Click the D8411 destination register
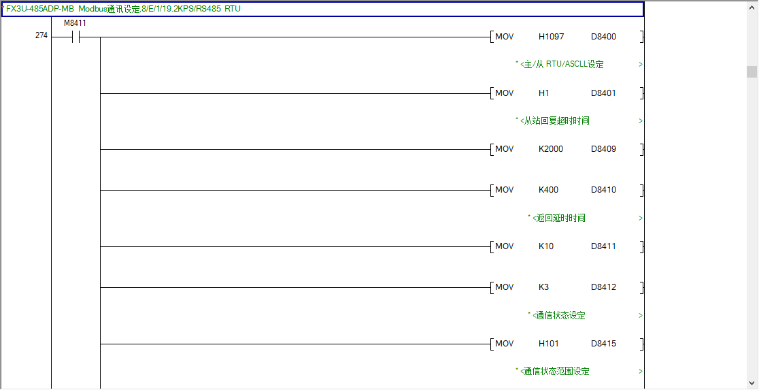This screenshot has width=759, height=390. [603, 246]
